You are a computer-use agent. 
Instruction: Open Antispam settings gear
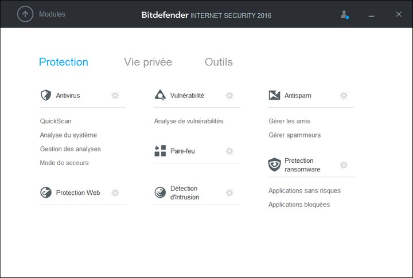point(344,95)
